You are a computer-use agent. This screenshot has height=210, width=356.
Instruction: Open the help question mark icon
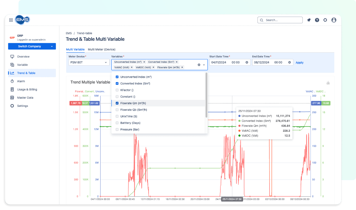coord(317,20)
